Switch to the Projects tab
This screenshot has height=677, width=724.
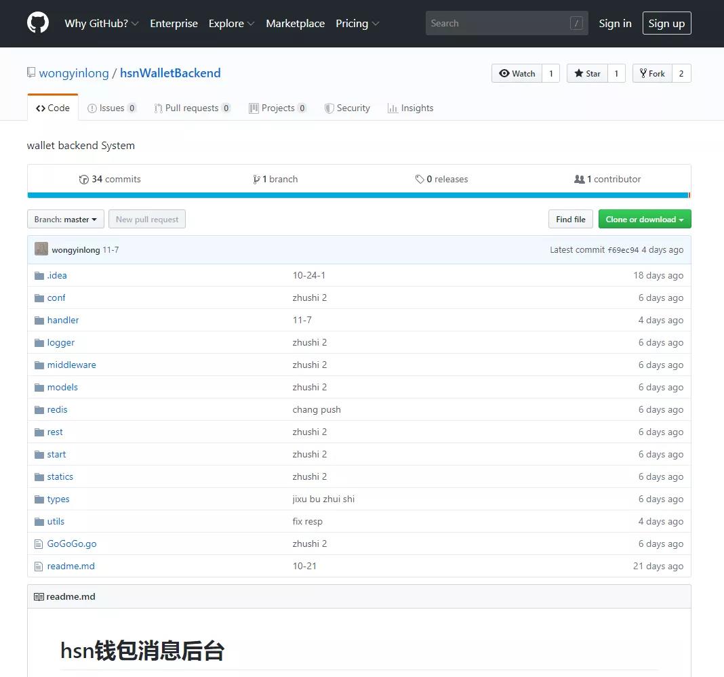[277, 108]
